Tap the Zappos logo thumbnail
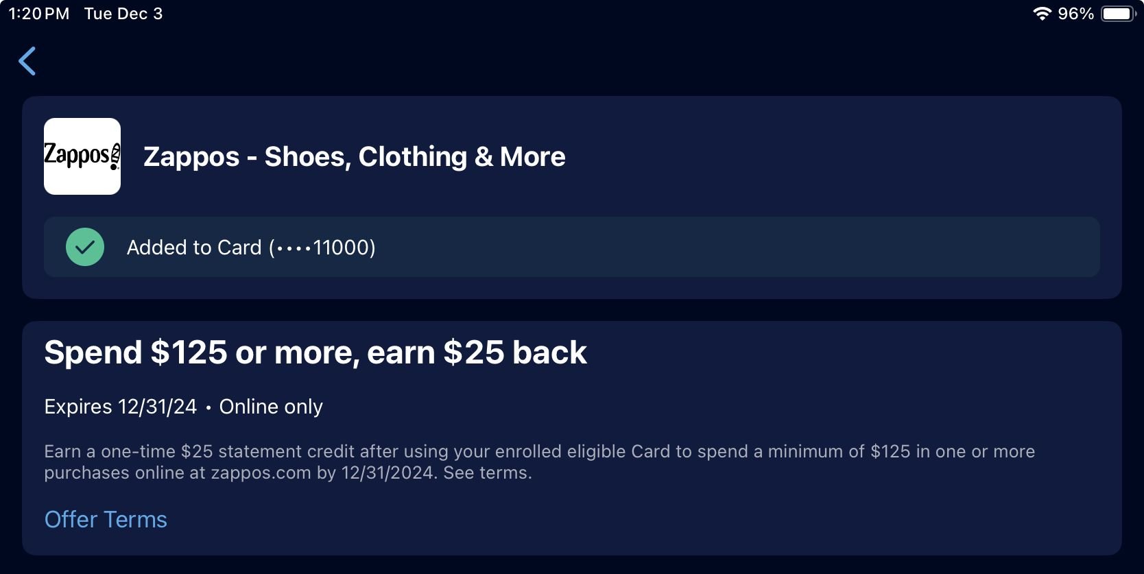 pyautogui.click(x=82, y=156)
